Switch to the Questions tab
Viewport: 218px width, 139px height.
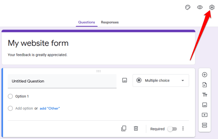coord(87,22)
